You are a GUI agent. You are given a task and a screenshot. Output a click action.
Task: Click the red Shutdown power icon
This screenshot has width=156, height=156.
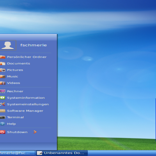click(3, 132)
